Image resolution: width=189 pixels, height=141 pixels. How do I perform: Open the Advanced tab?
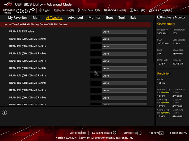(x=75, y=18)
